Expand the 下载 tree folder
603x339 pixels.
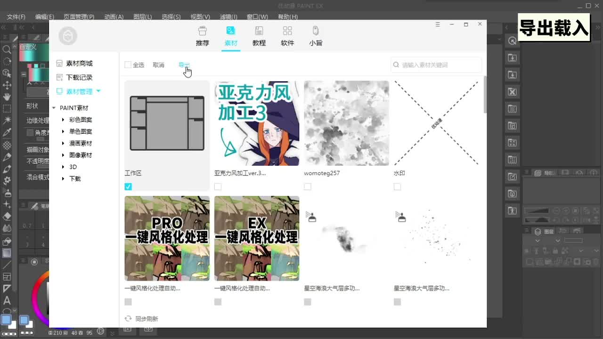[63, 178]
